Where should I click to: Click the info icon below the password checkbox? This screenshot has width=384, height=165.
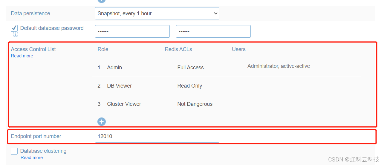pyautogui.click(x=16, y=34)
